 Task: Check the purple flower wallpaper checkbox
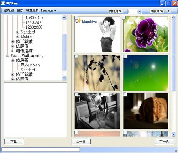[x=124, y=18]
